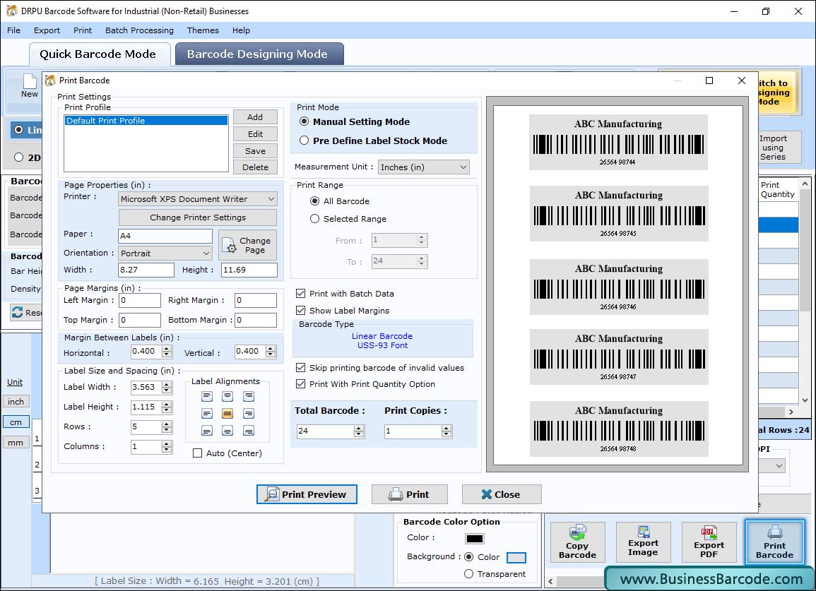
Task: Click the Export Image icon button
Action: (643, 542)
